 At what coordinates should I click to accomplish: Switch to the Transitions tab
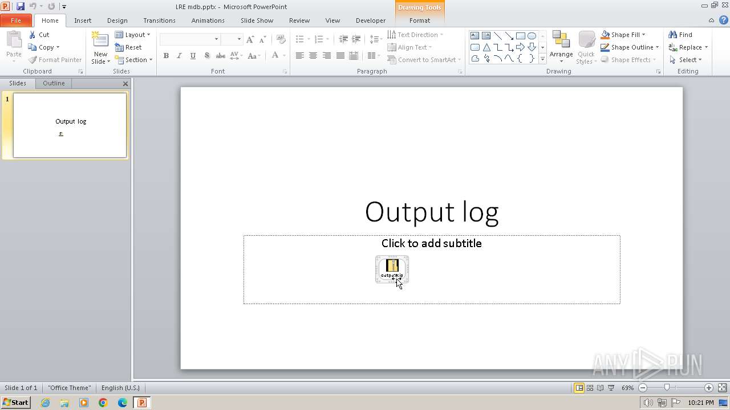(x=159, y=20)
